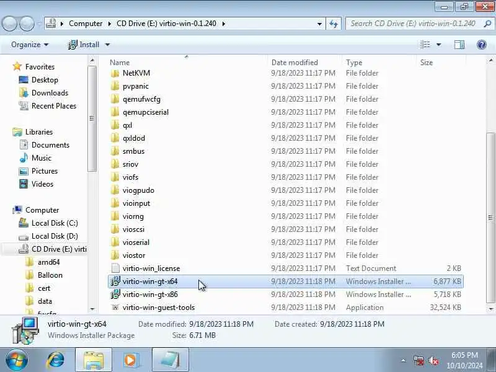Open the notepad-like taskbar application icon
Image resolution: width=496 pixels, height=372 pixels.
click(x=170, y=360)
